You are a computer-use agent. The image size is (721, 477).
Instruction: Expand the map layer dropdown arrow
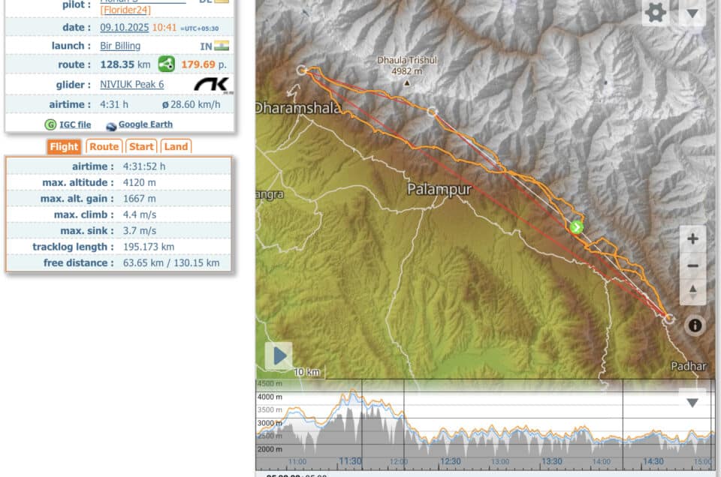pos(692,13)
